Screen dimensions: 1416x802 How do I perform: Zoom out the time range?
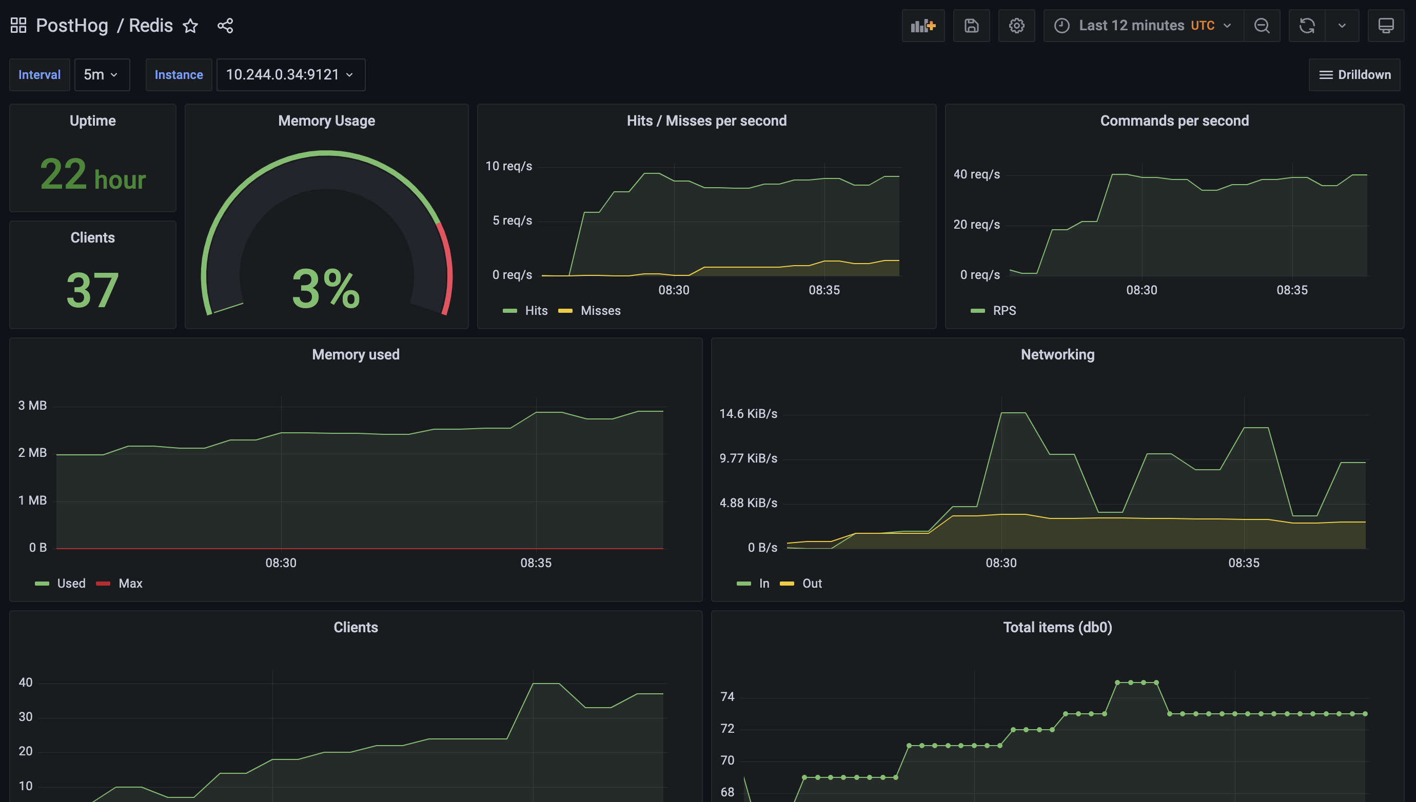coord(1262,25)
